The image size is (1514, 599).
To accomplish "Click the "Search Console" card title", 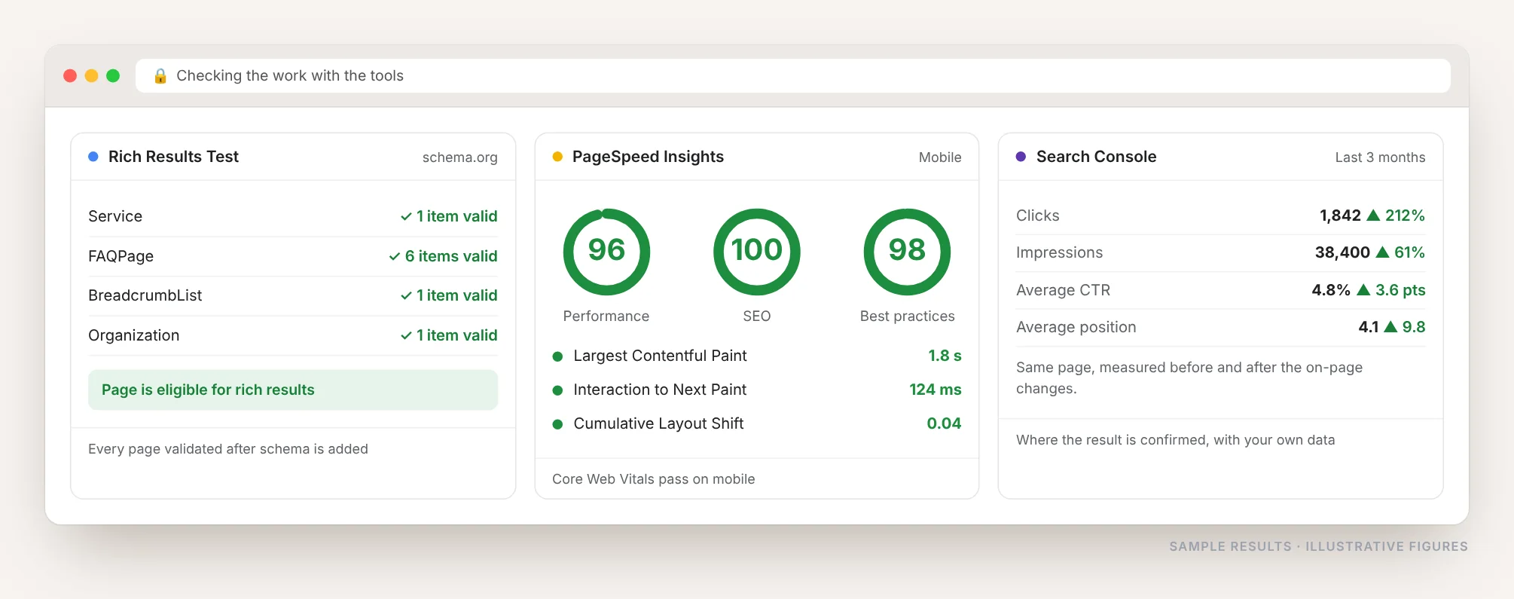I will (1097, 157).
